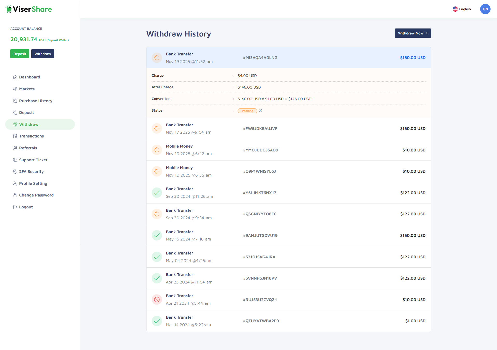Open the English language dropdown
The width and height of the screenshot is (497, 350).
coord(462,9)
